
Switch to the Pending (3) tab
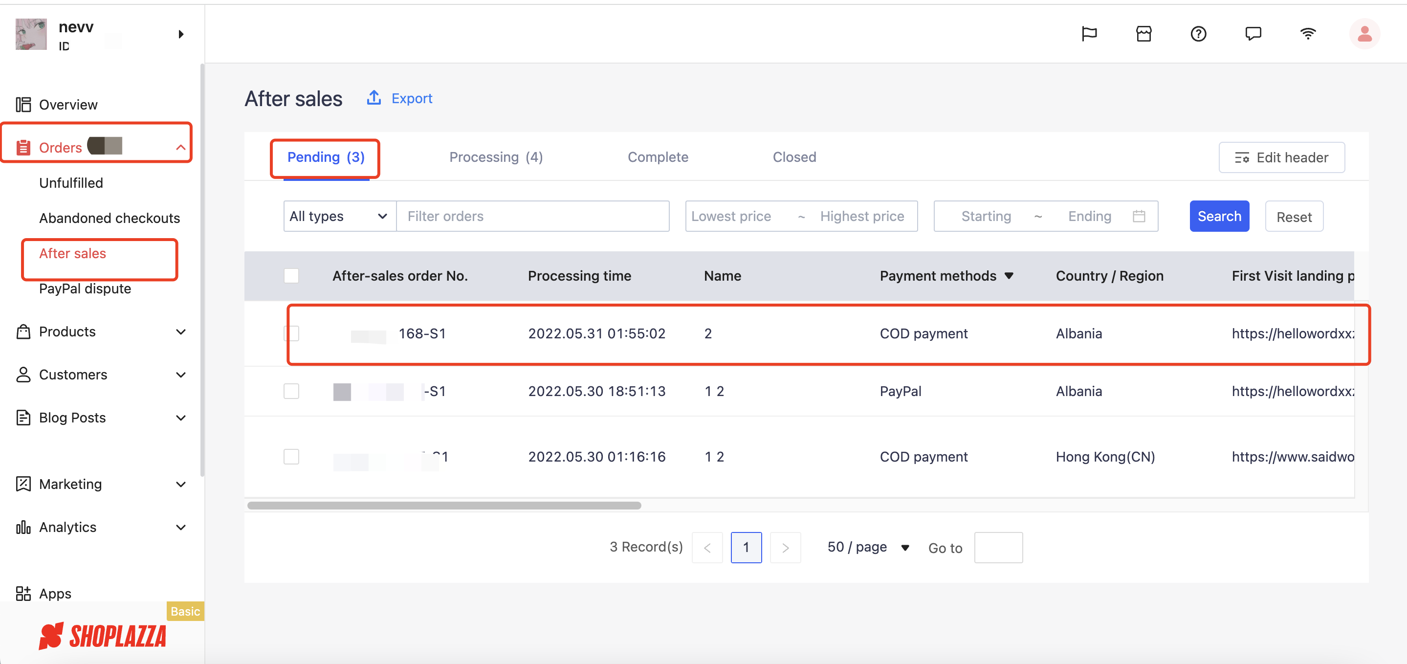click(326, 157)
